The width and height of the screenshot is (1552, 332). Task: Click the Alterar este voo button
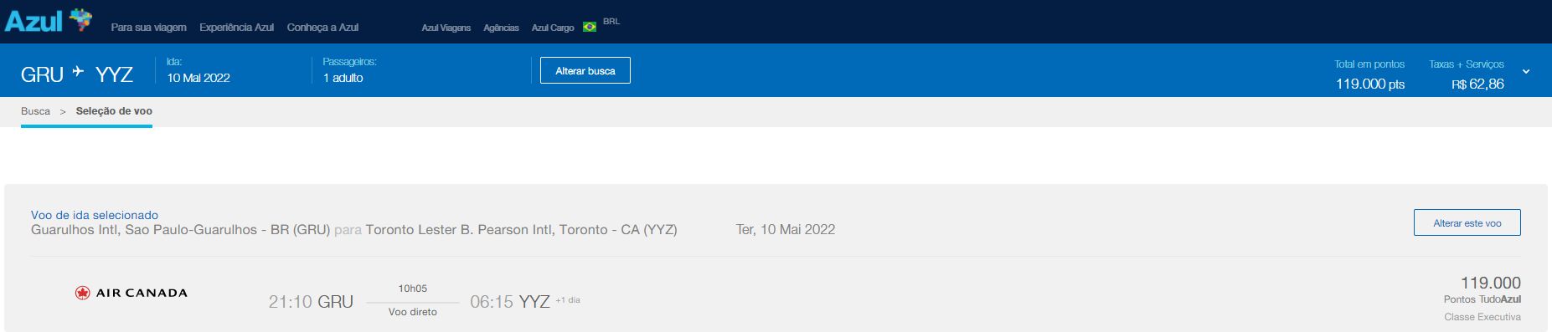tap(1467, 222)
